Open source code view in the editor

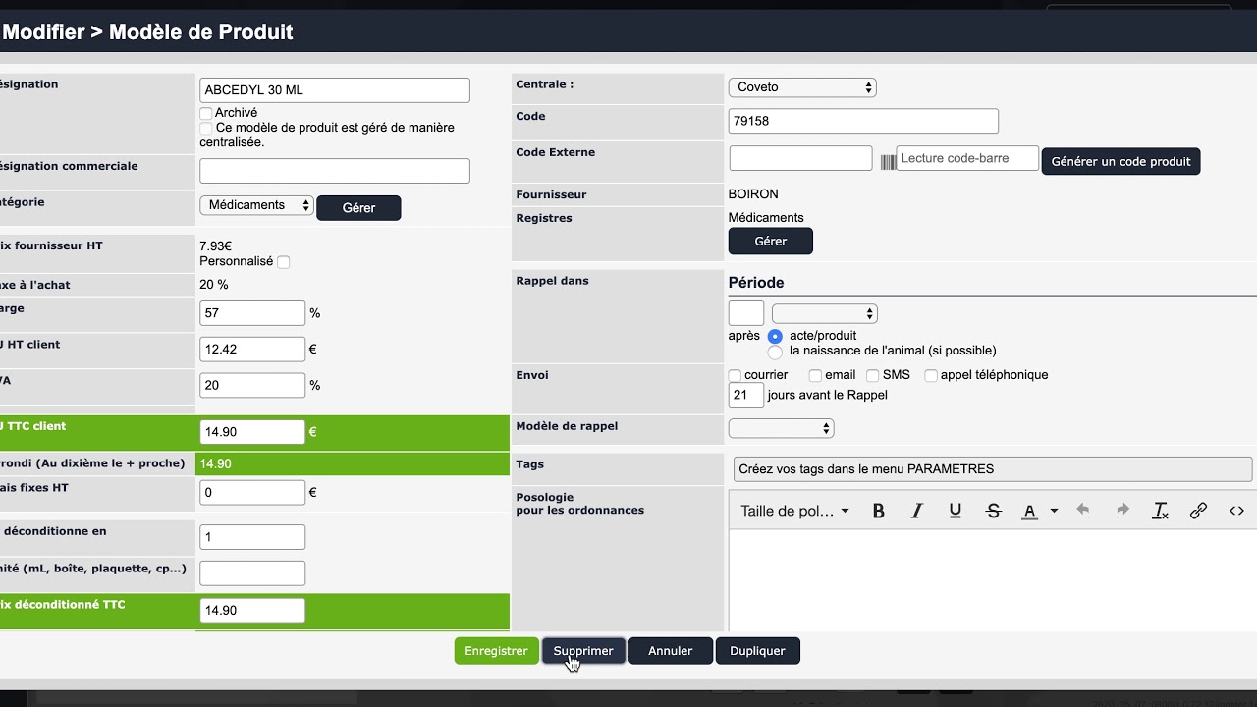1236,511
